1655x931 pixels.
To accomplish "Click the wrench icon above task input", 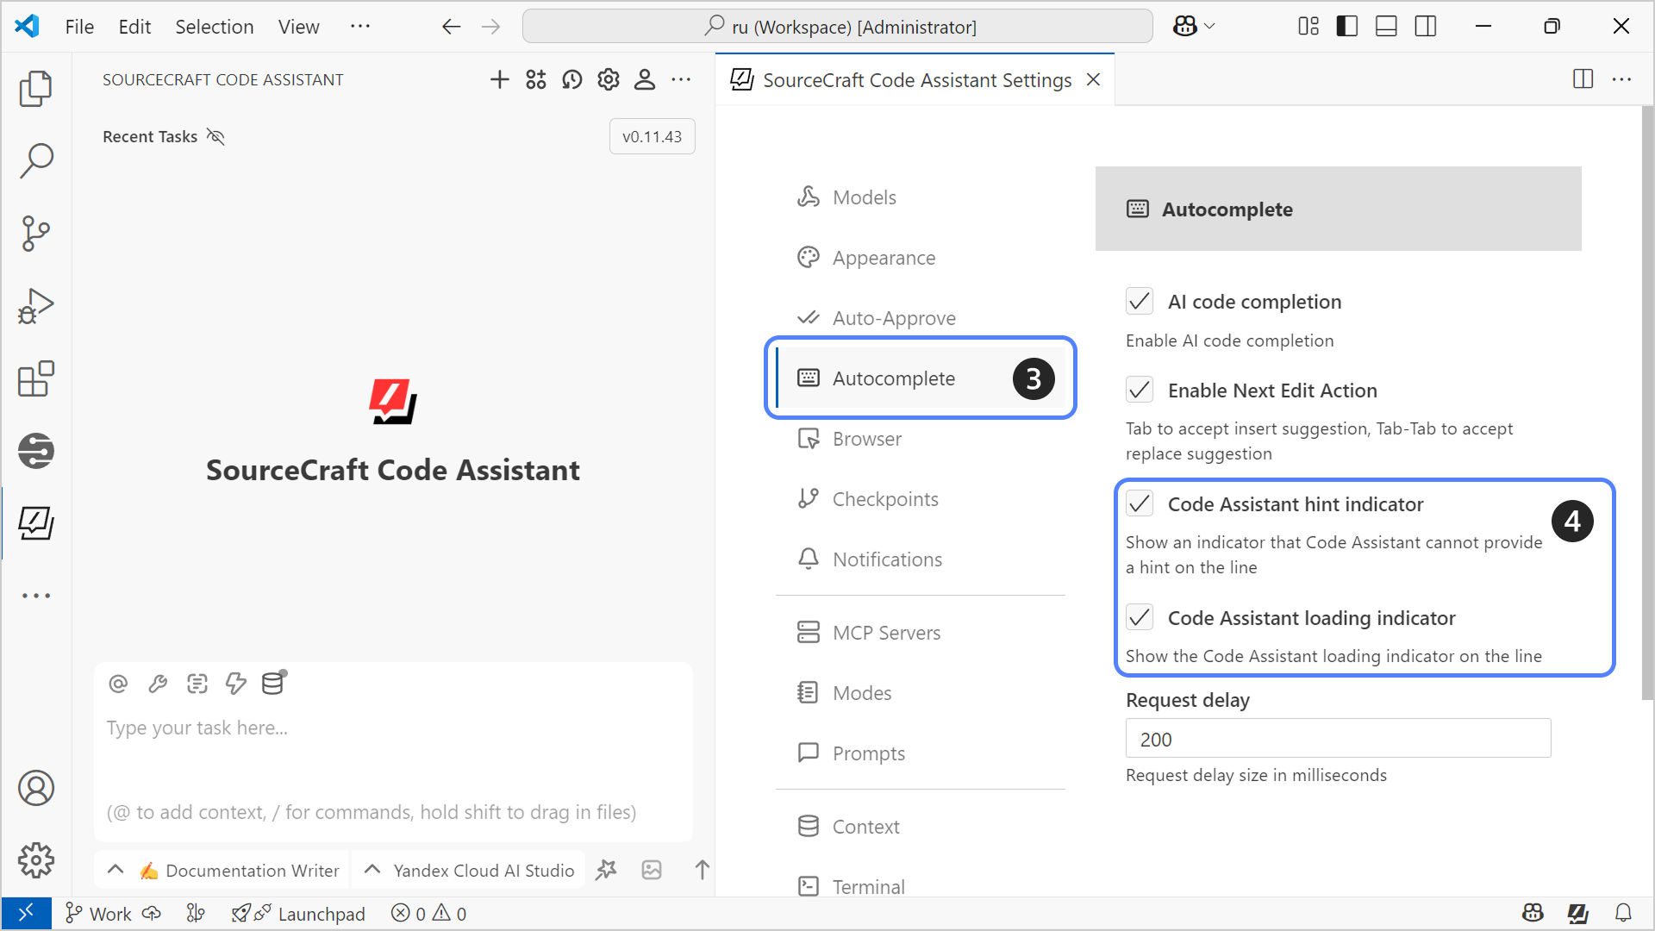I will [158, 684].
